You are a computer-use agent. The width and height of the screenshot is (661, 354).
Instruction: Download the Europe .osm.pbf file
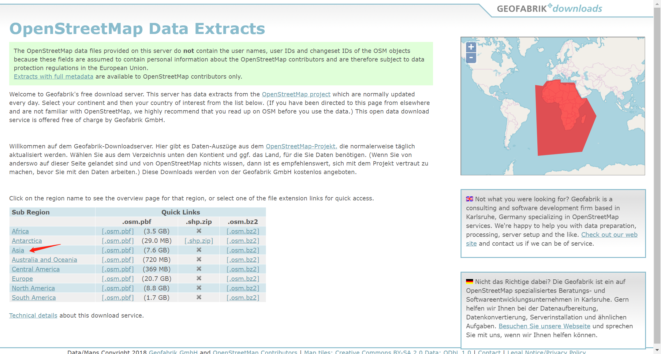pyautogui.click(x=118, y=278)
